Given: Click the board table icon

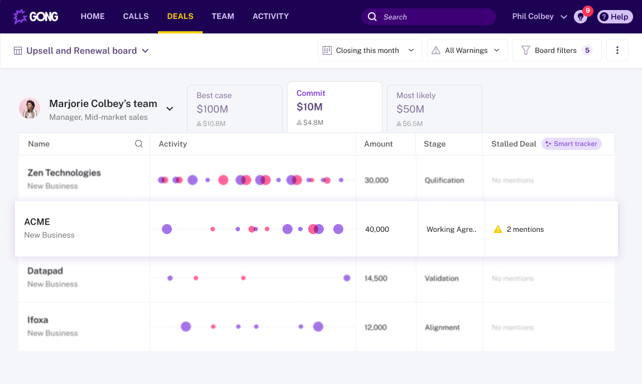Looking at the screenshot, I should click(18, 51).
